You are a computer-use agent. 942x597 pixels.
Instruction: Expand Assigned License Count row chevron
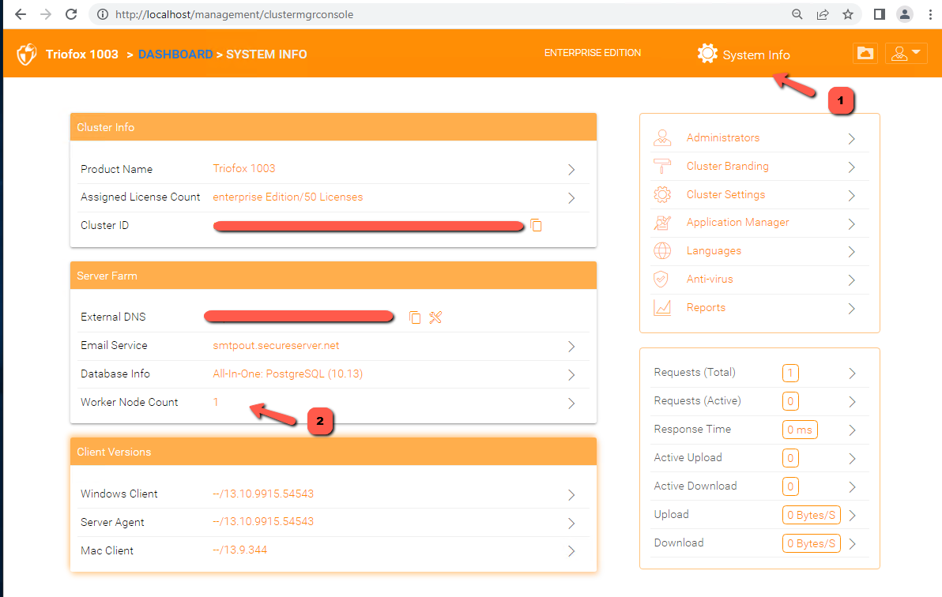tap(571, 198)
